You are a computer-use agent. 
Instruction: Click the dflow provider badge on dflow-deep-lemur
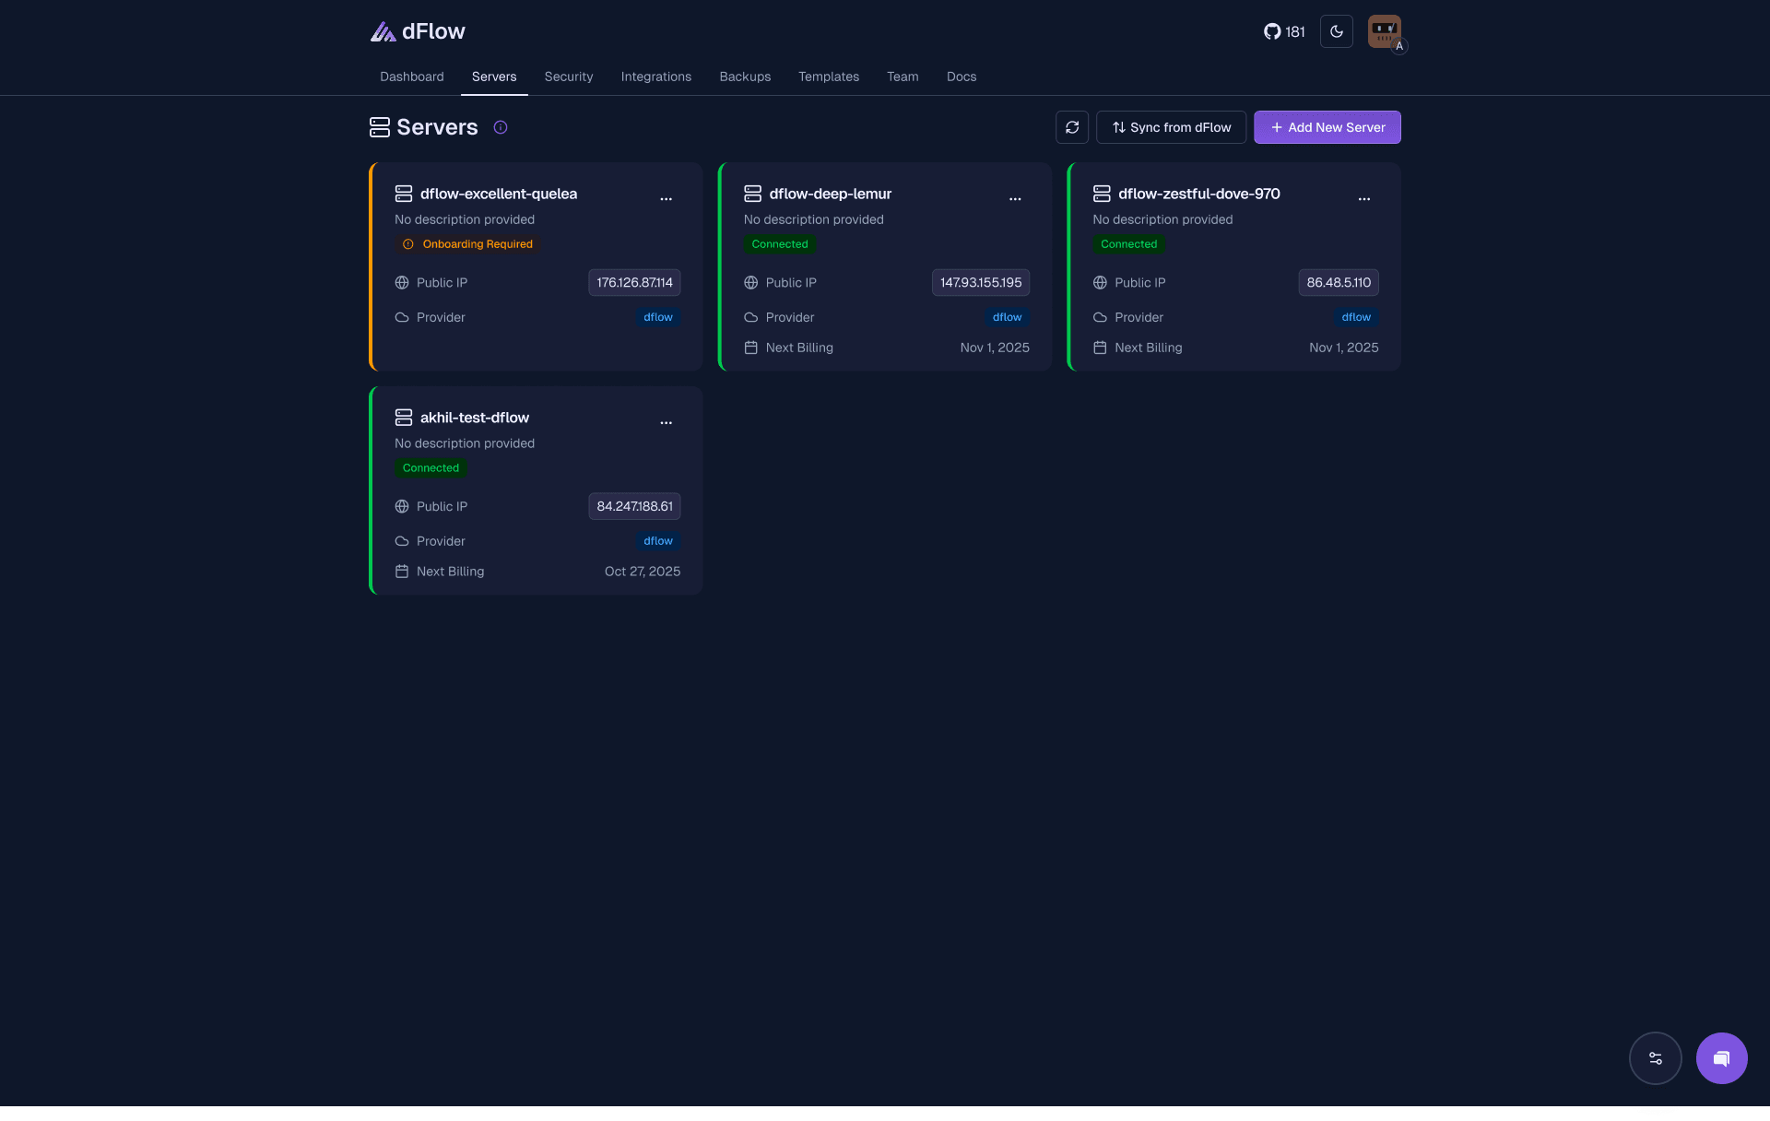point(1007,317)
